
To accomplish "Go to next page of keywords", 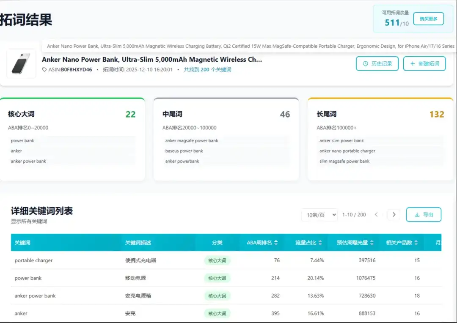I will [394, 215].
